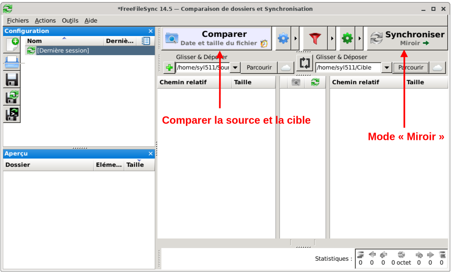Viewport: 451px width, 272px height.
Task: Open the red funnel filter settings
Action: point(314,39)
